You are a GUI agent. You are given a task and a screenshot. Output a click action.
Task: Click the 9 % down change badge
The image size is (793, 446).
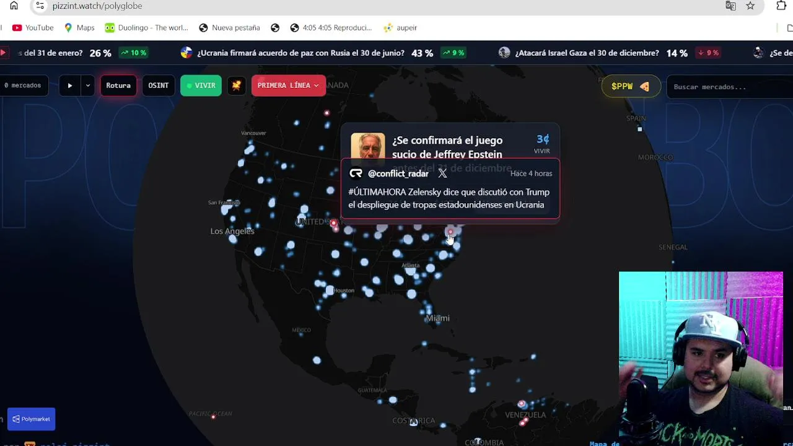pos(708,53)
